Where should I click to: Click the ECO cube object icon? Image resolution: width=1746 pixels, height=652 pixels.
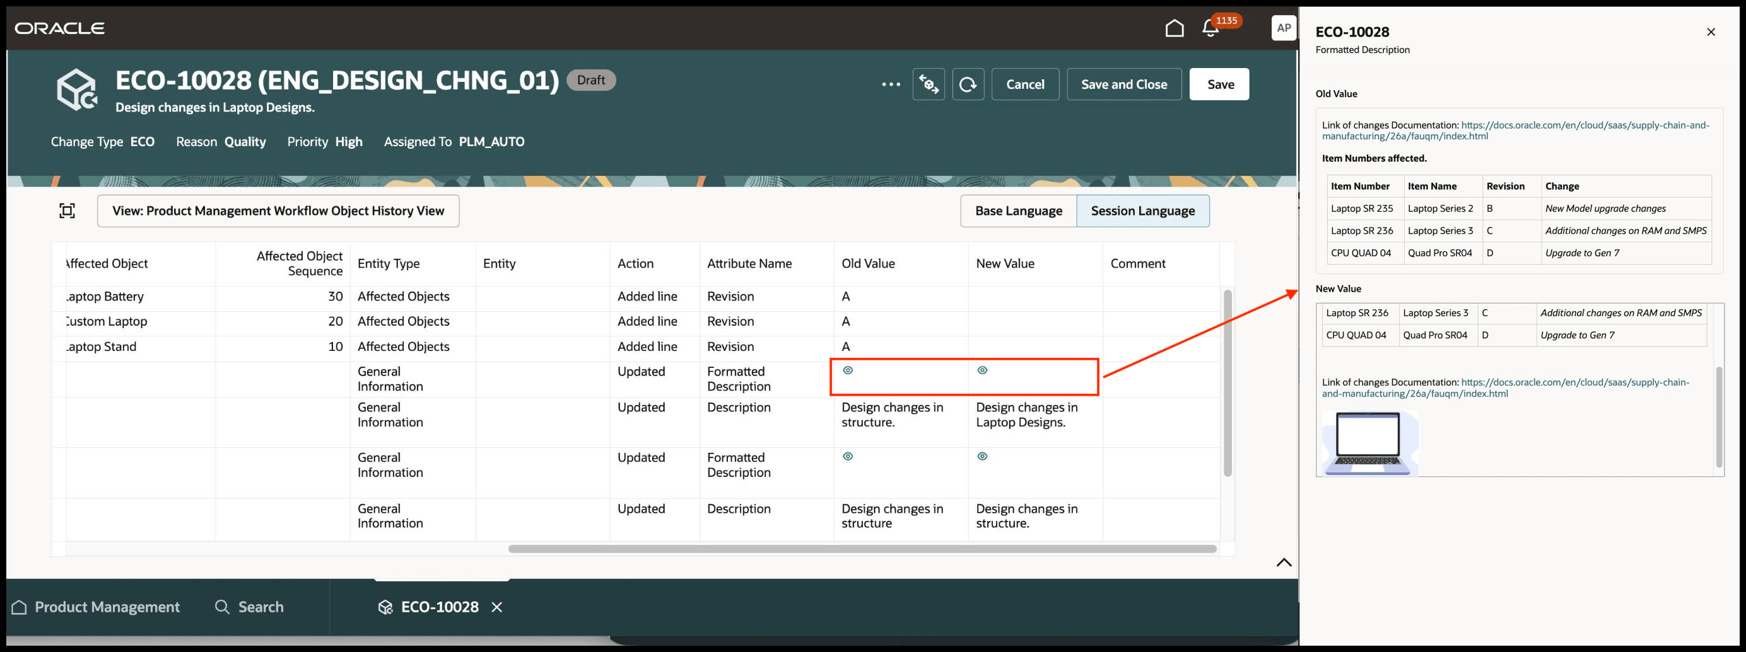76,89
